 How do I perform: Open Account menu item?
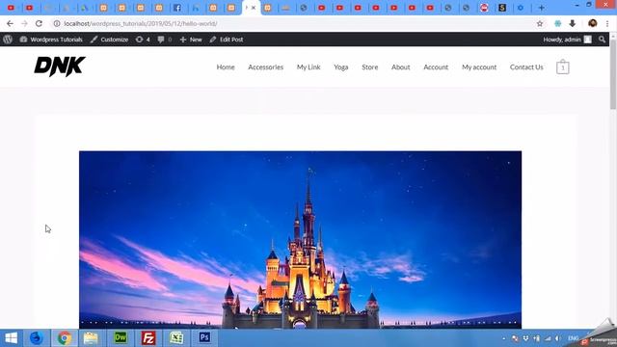point(436,67)
